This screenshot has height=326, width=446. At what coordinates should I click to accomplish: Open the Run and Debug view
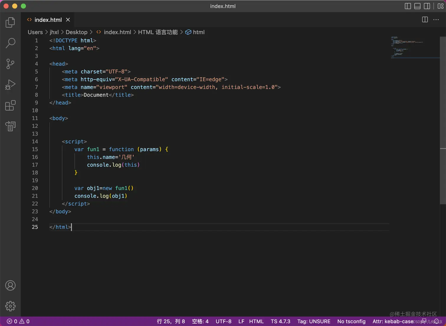tap(10, 85)
